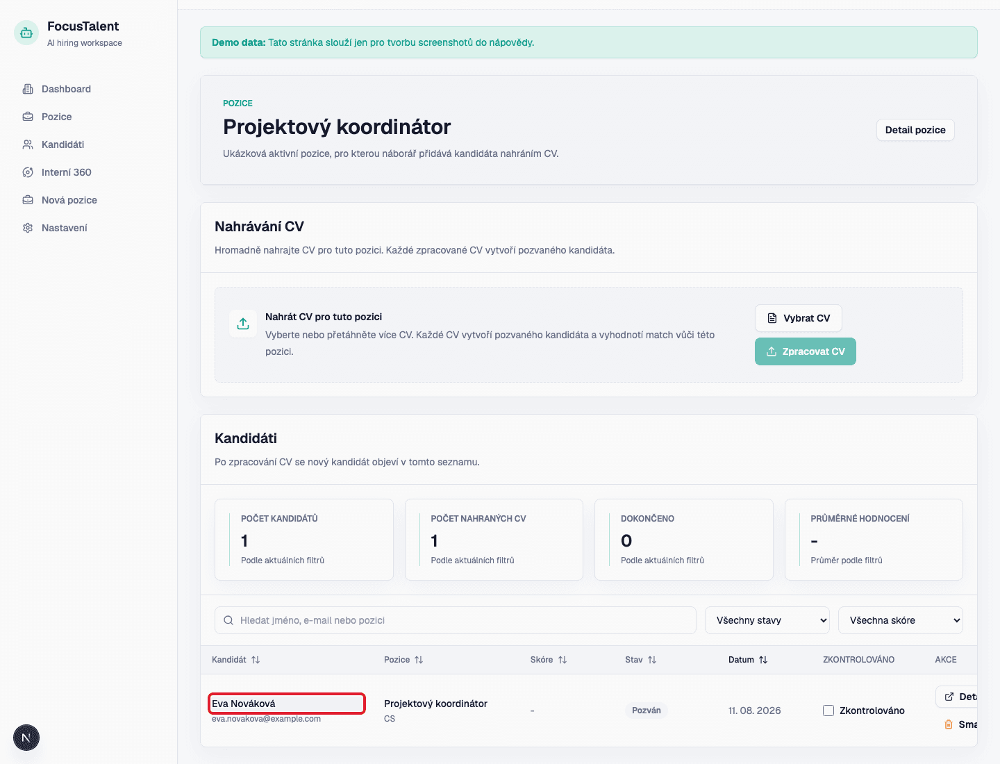Click the round Next.js N indicator
This screenshot has height=764, width=1000.
pos(26,738)
